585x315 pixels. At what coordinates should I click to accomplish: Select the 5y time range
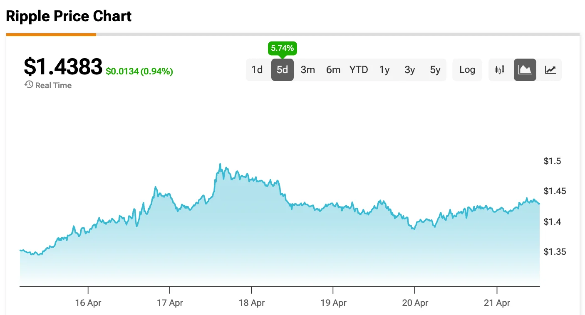[x=435, y=70]
